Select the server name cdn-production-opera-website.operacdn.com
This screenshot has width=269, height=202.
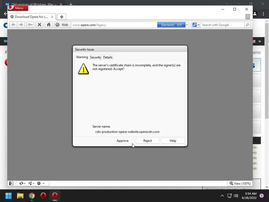tap(127, 132)
